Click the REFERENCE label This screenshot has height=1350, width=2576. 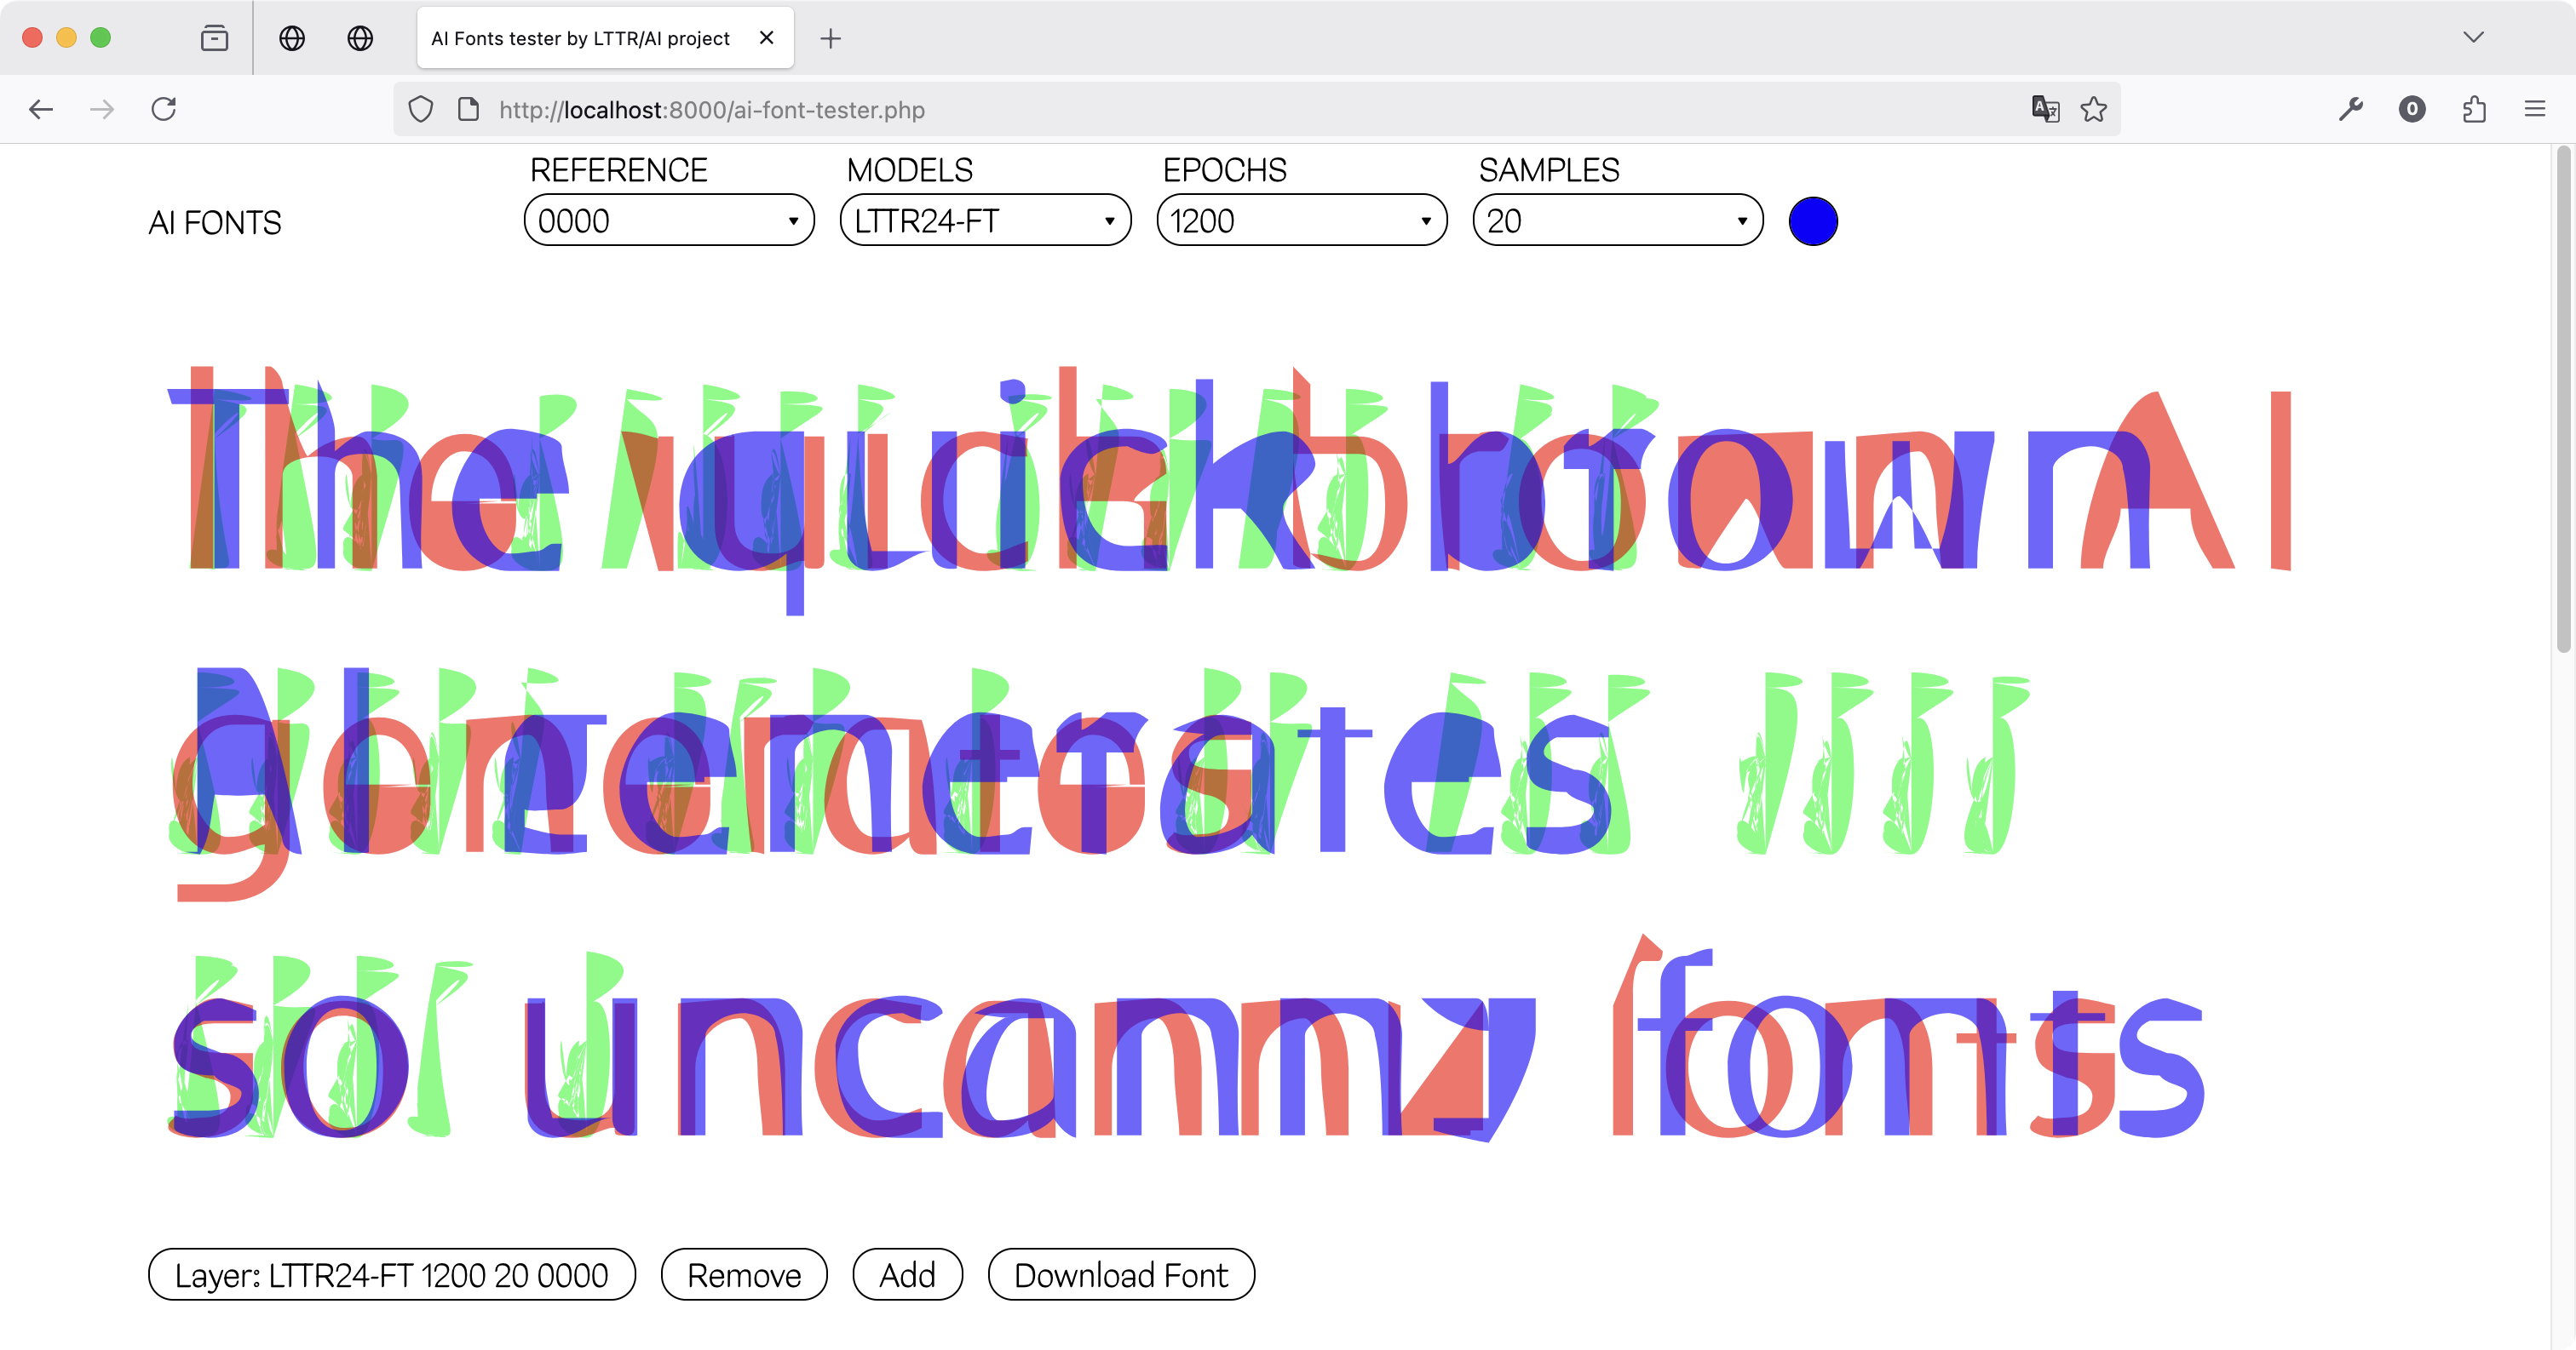pyautogui.click(x=618, y=170)
